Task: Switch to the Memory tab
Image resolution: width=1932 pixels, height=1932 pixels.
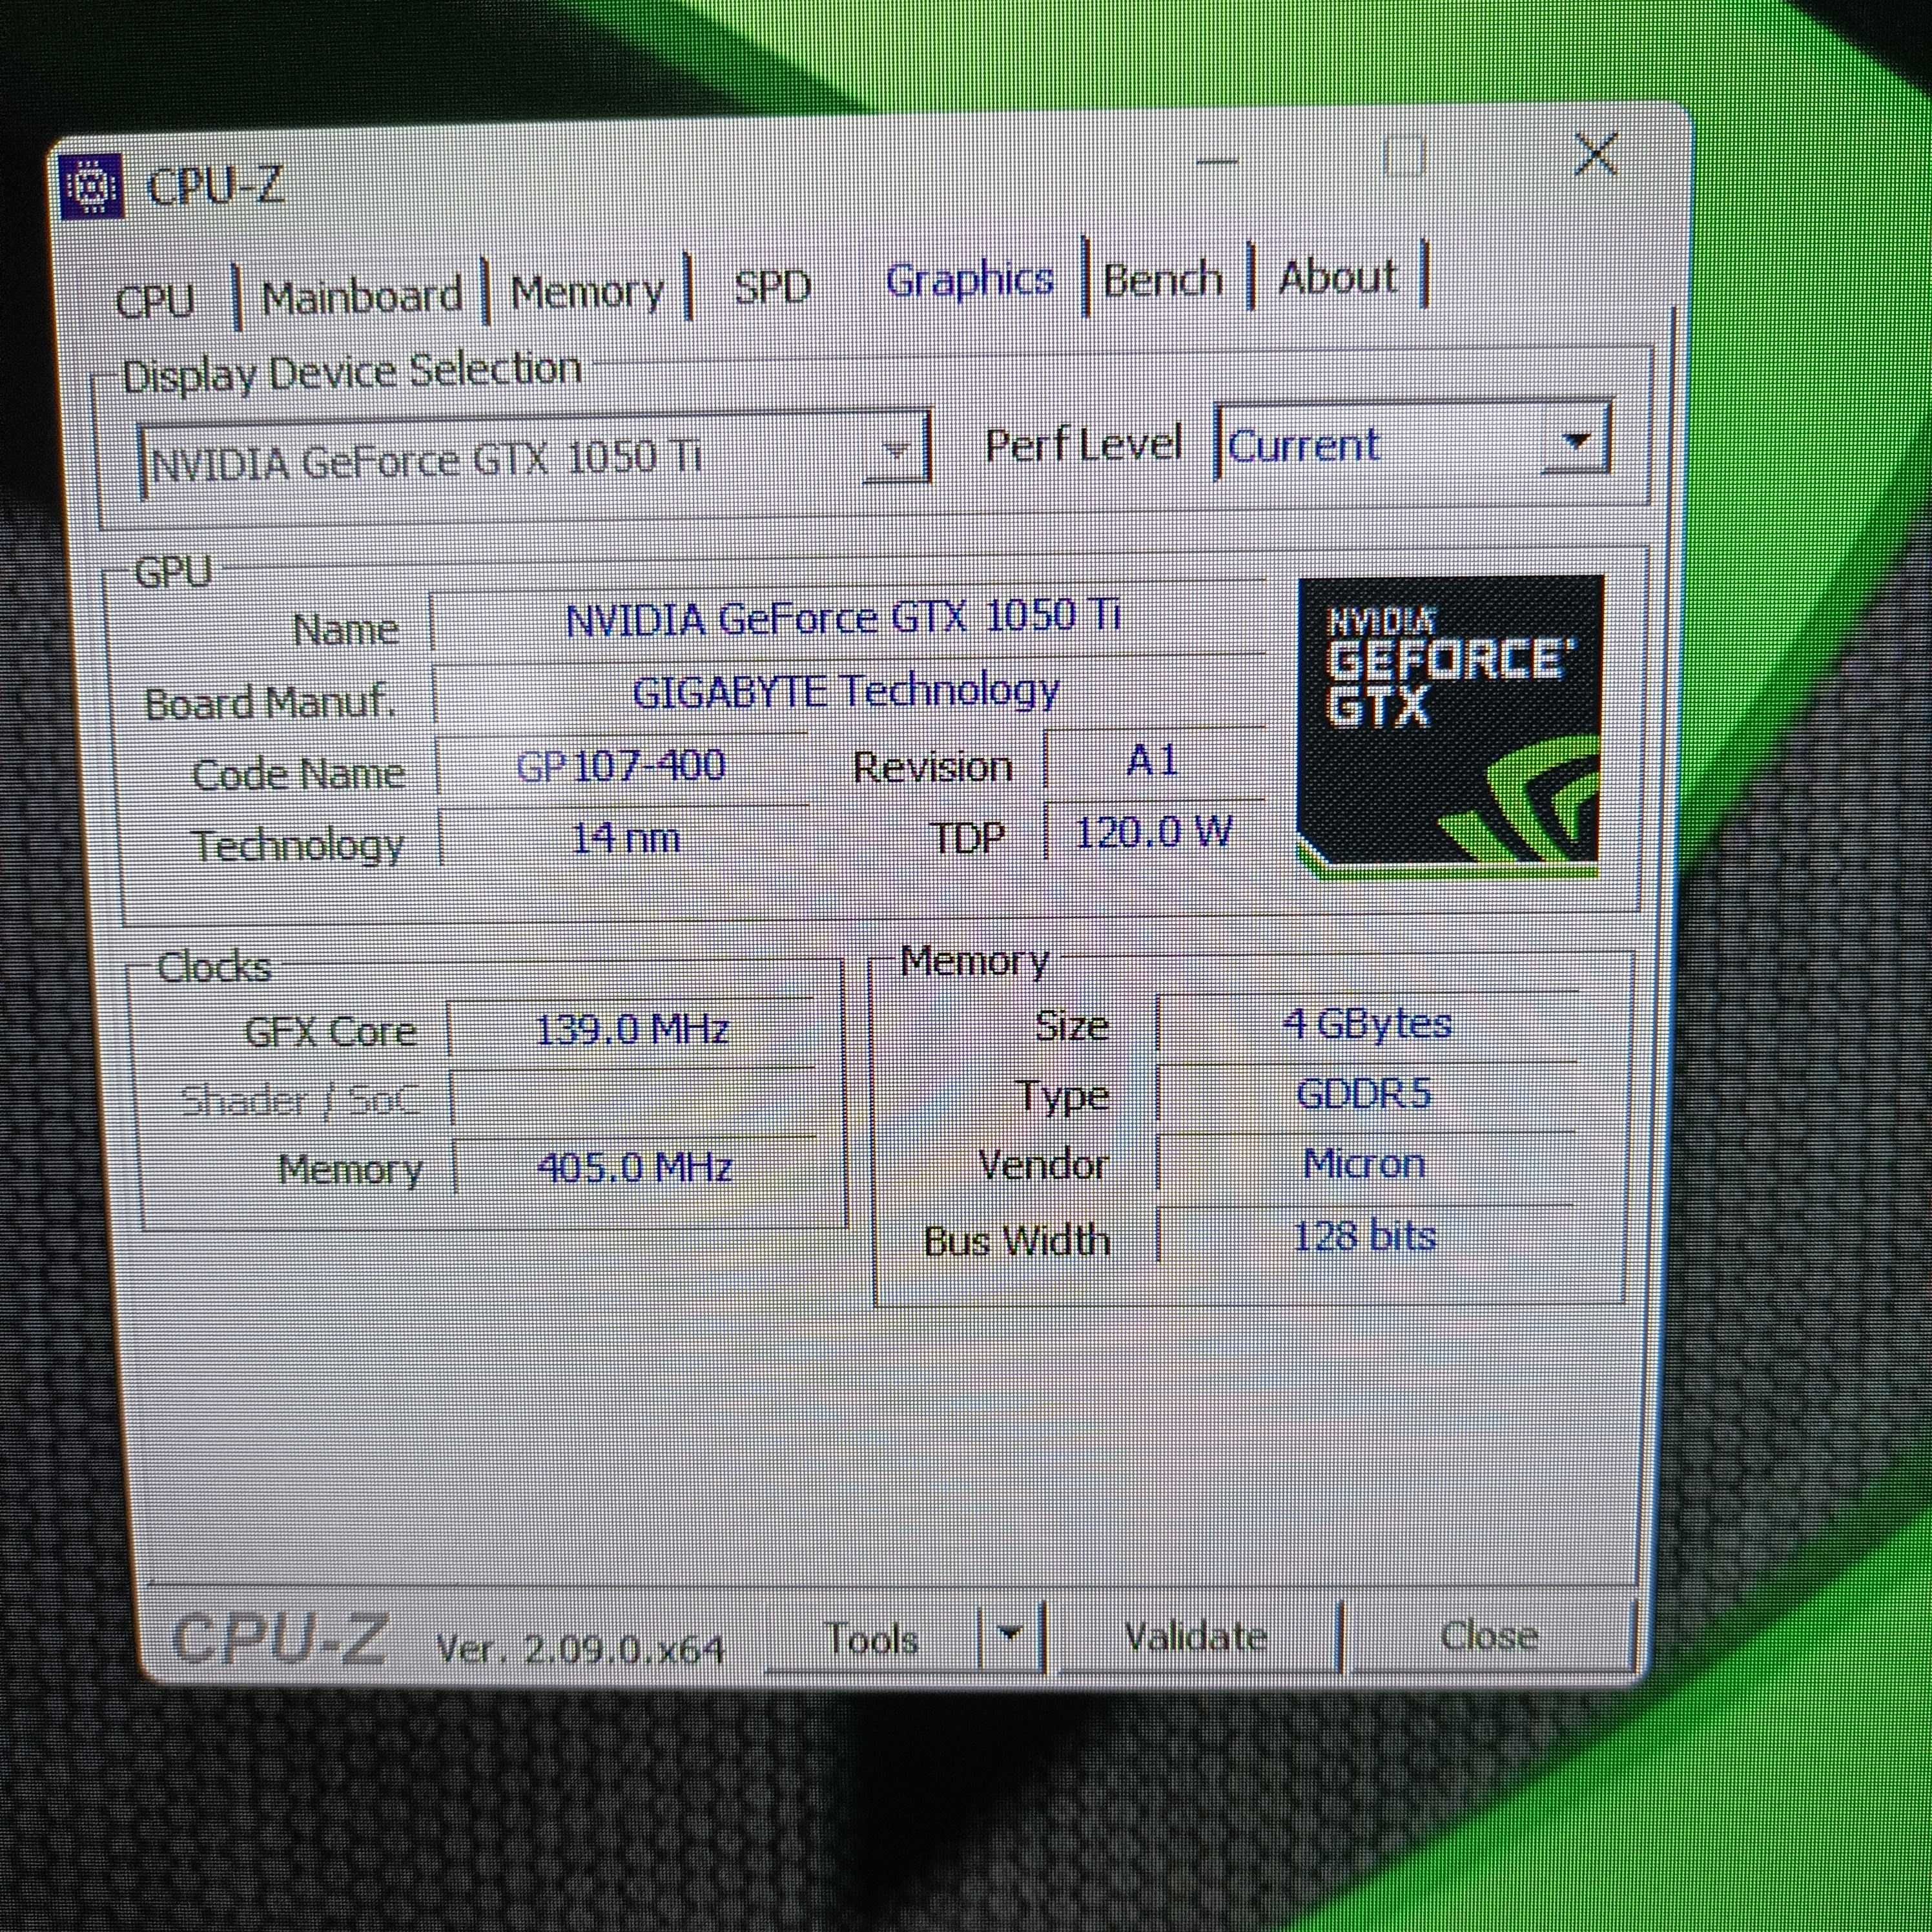Action: 587,292
